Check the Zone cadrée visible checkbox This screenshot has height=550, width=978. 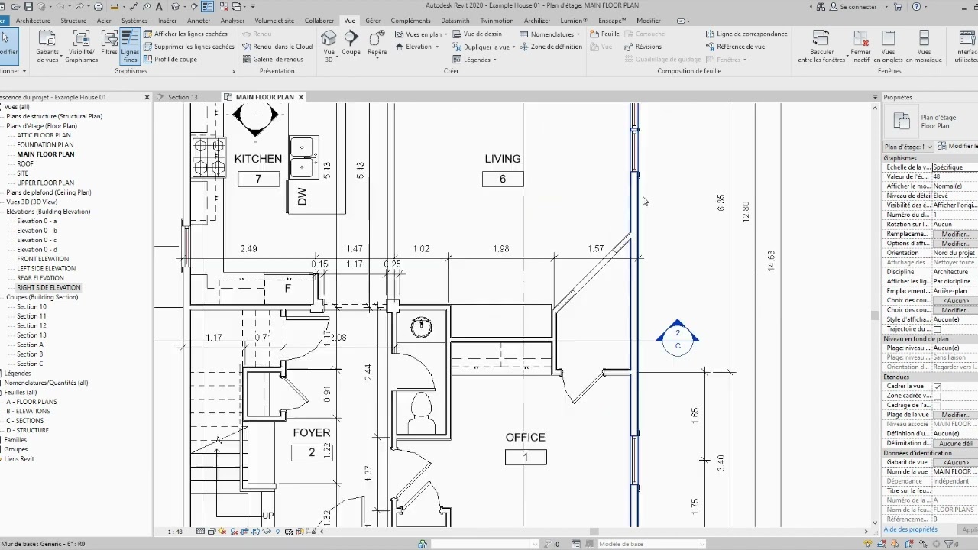coord(938,396)
